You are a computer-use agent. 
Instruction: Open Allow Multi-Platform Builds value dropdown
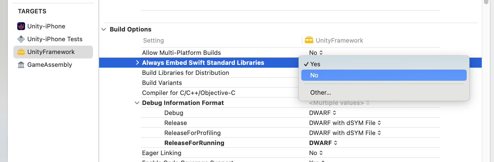tap(316, 53)
